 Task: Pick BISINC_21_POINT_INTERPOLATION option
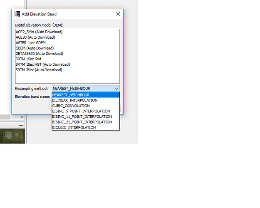click(x=86, y=122)
